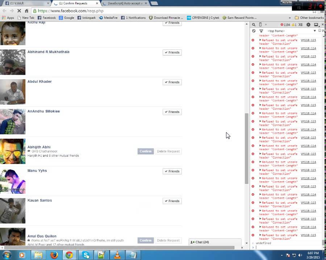Image resolution: width=326 pixels, height=260 pixels.
Task: Click 'undefined' console output
Action: pyautogui.click(x=263, y=243)
